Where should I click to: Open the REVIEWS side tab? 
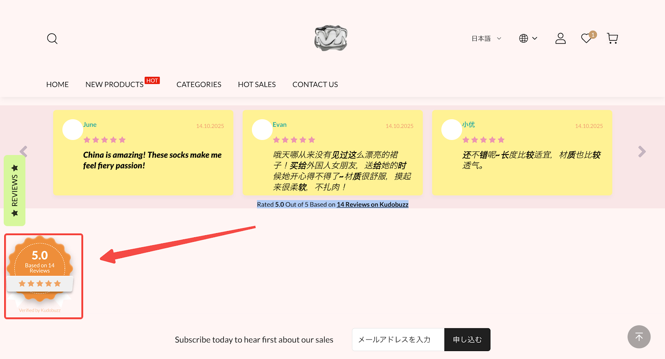(15, 190)
